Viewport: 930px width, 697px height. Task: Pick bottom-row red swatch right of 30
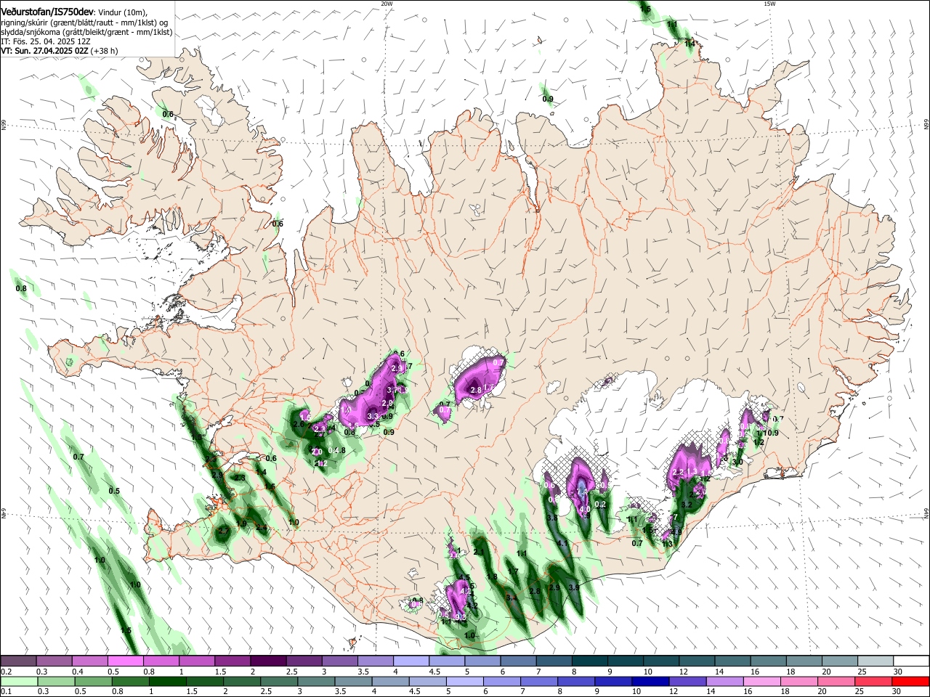pyautogui.click(x=910, y=681)
